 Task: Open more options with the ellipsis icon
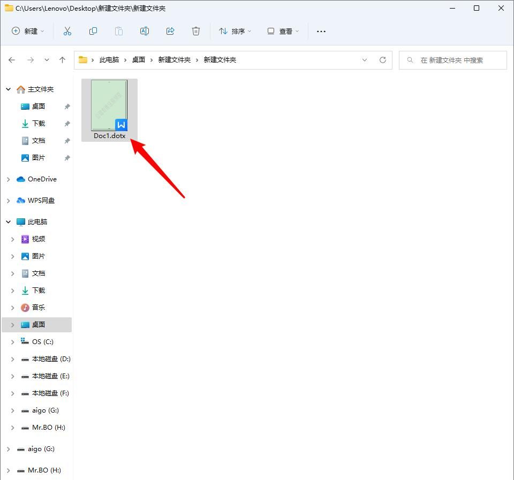(321, 31)
